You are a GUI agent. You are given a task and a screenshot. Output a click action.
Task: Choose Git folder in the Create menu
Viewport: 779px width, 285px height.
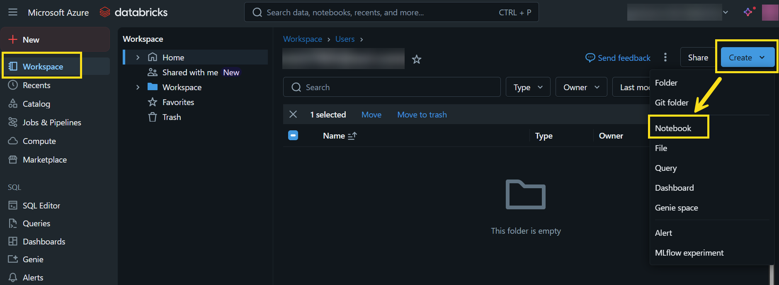click(x=671, y=103)
